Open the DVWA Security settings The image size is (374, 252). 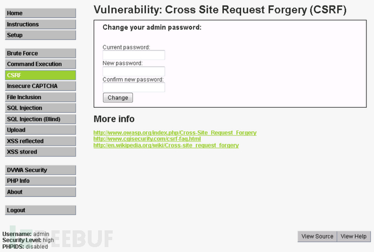coord(40,170)
